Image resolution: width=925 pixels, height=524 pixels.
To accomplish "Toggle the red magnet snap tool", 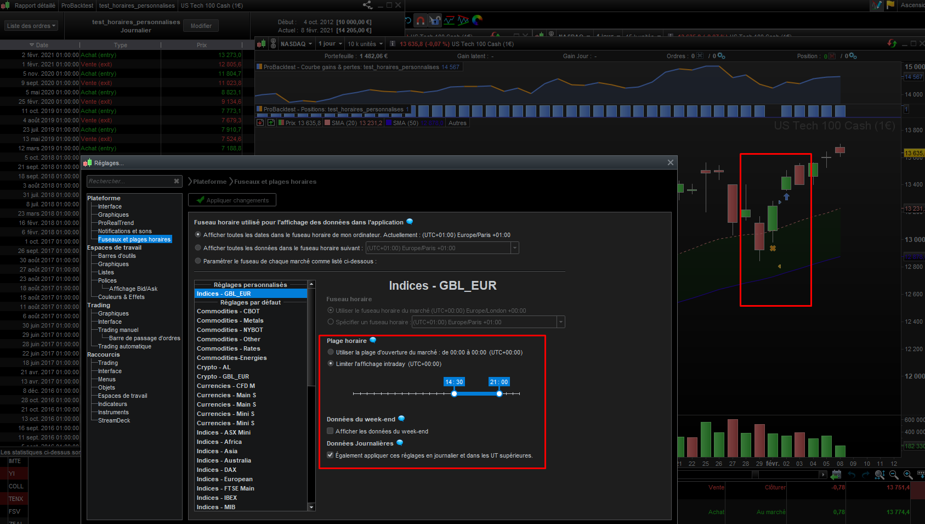I will coord(420,21).
